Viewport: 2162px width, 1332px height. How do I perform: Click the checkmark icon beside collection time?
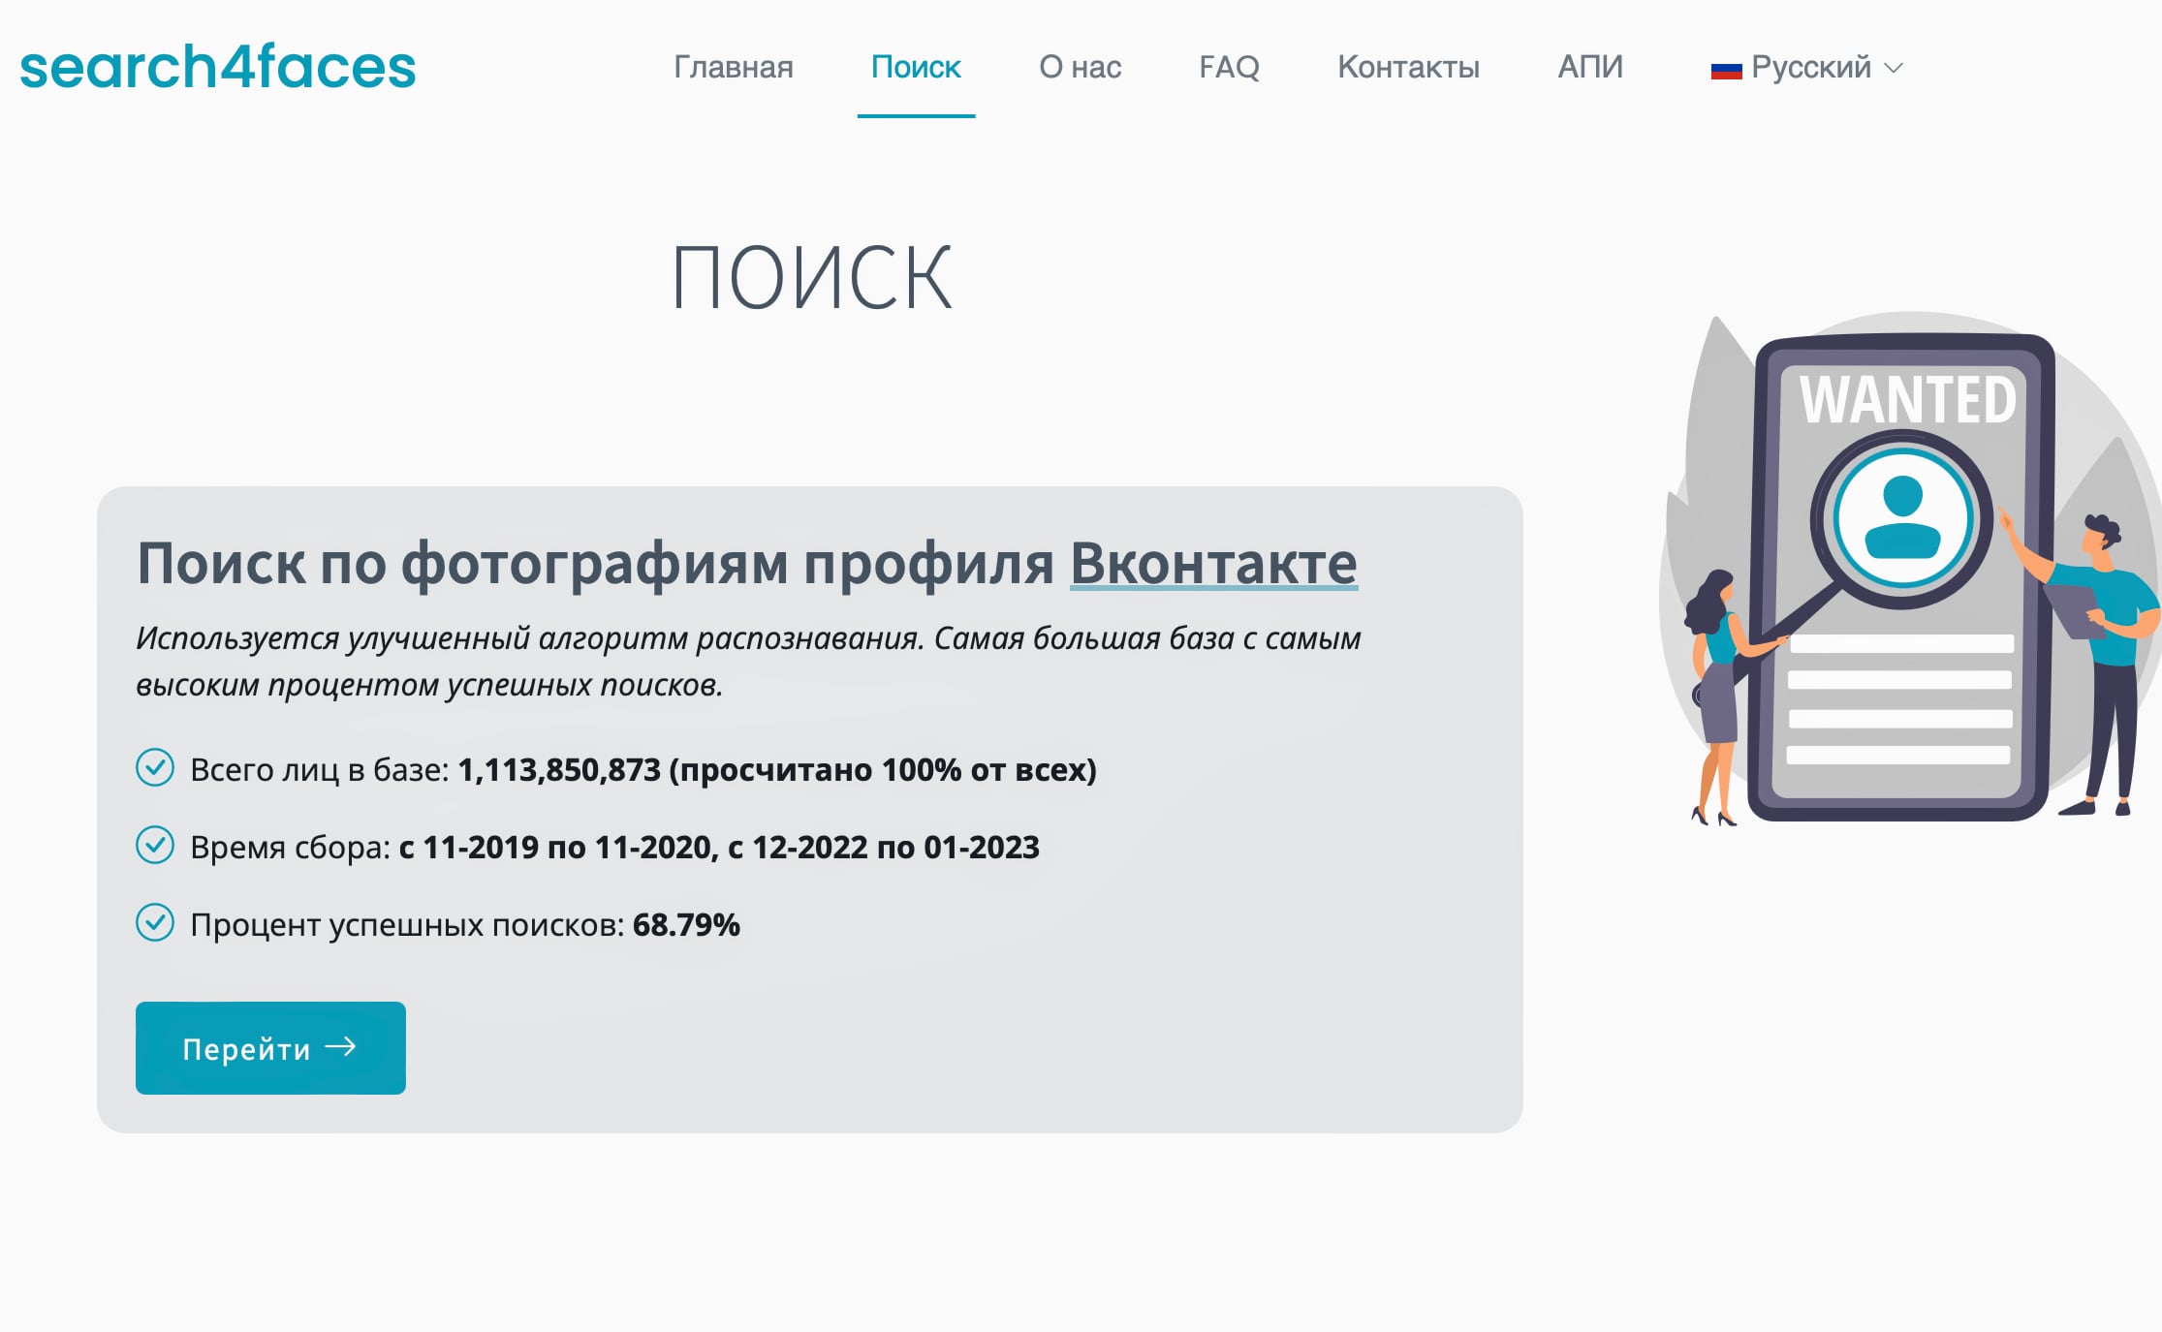tap(155, 846)
